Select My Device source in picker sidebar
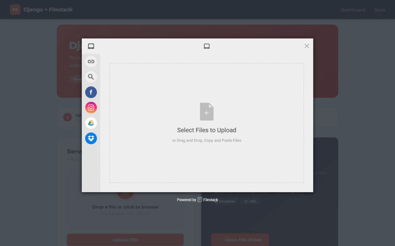This screenshot has width=395, height=246. [91, 46]
